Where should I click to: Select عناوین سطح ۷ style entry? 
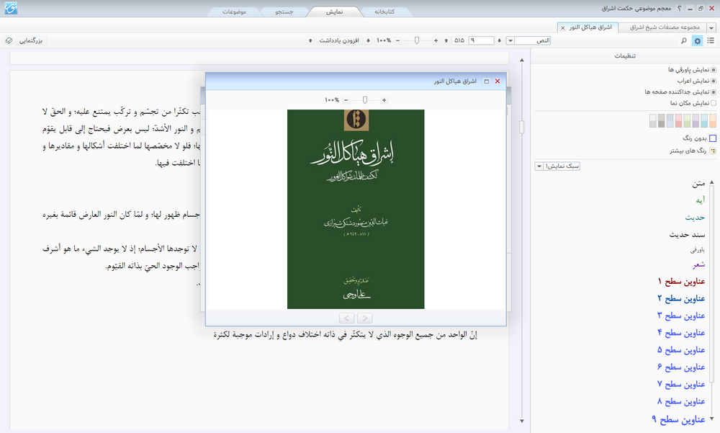tap(681, 384)
